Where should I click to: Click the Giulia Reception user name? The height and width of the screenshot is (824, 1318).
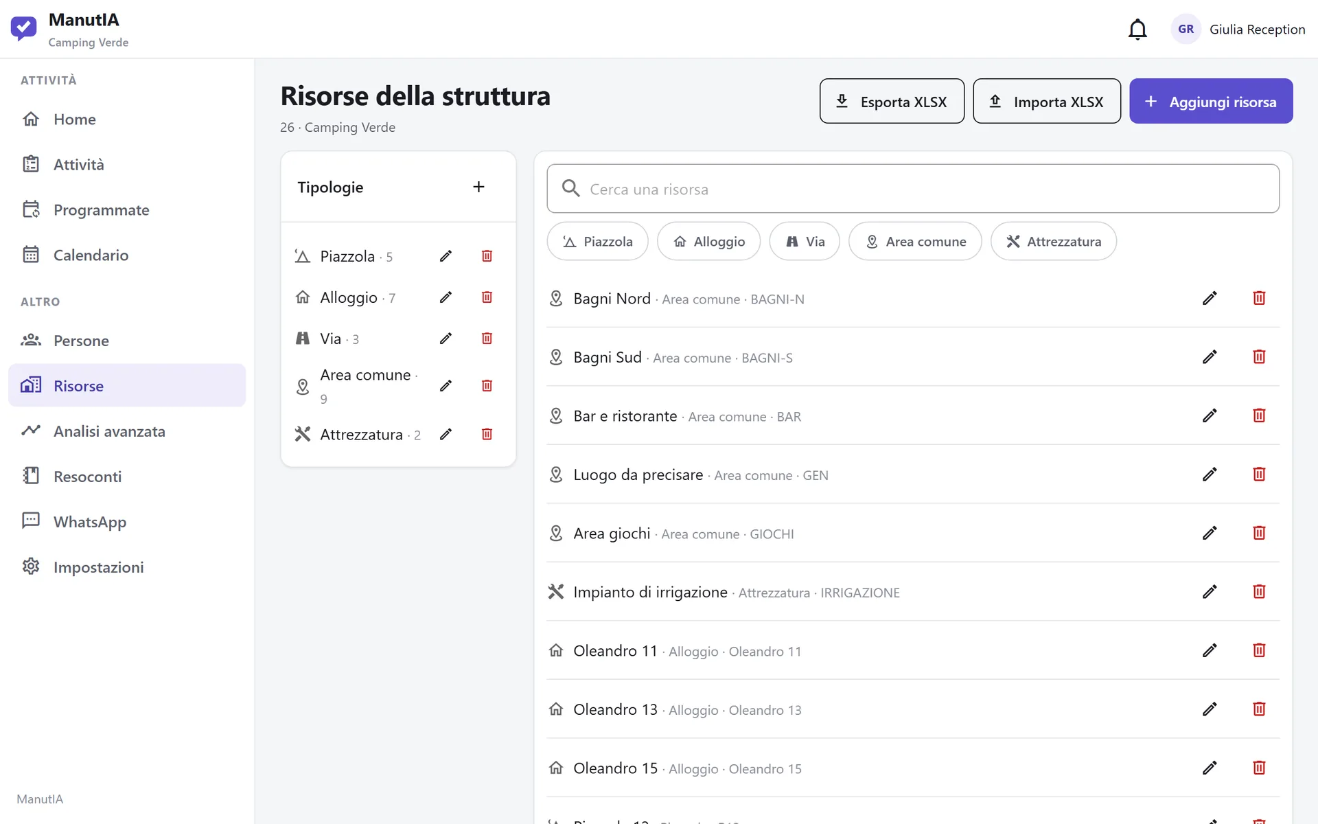tap(1257, 30)
